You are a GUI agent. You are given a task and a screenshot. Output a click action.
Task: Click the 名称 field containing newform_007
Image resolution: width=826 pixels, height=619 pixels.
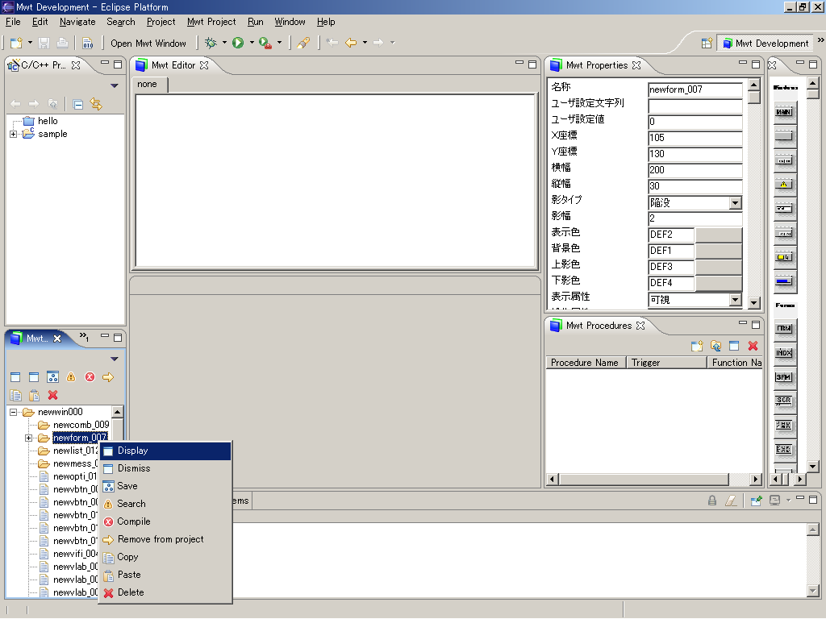pyautogui.click(x=695, y=89)
